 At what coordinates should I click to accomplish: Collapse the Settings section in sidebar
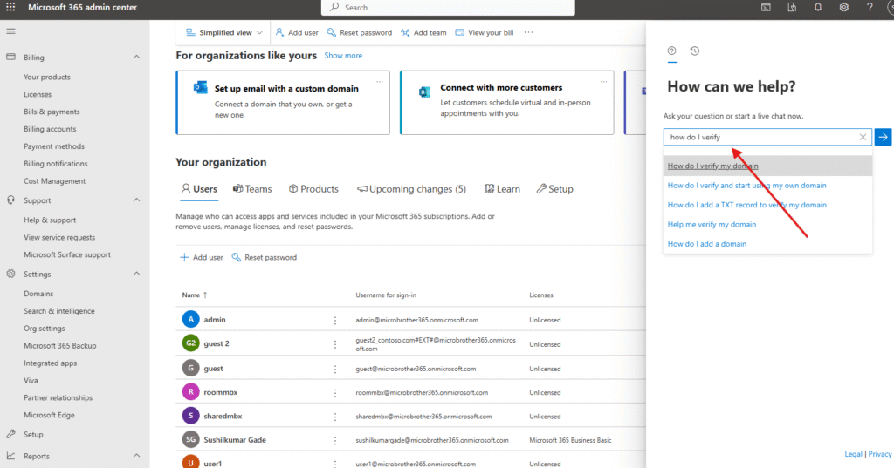136,274
